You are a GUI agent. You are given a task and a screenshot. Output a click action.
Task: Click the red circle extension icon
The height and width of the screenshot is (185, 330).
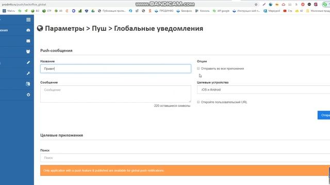pos(303,5)
